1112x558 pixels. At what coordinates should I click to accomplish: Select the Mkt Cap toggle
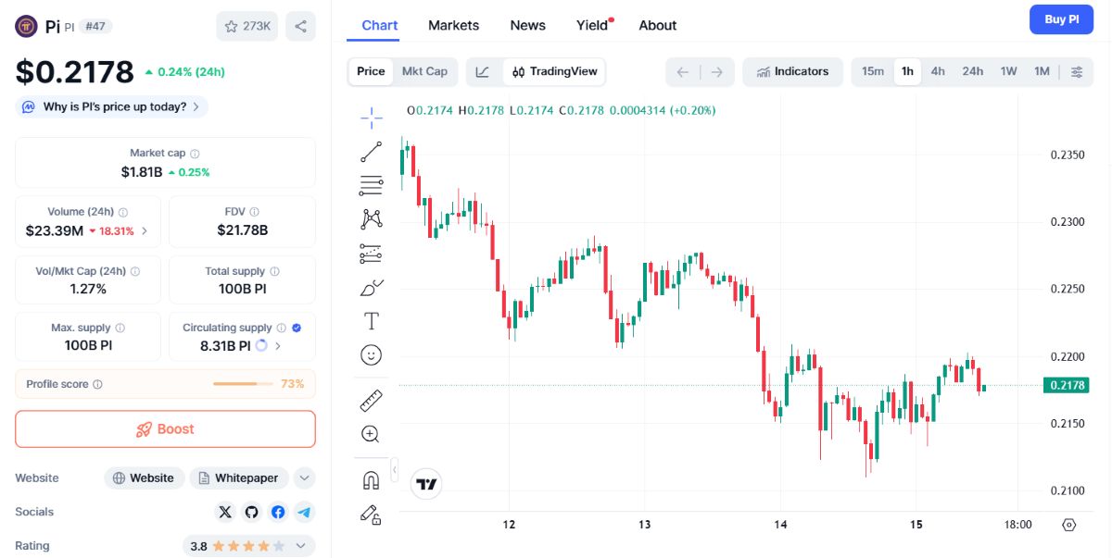pos(424,71)
